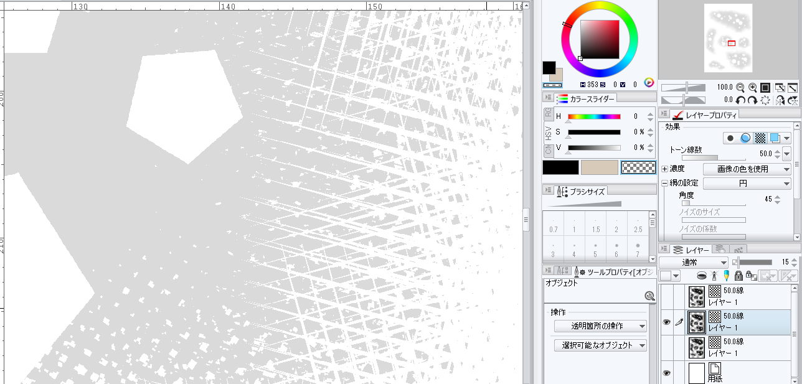802x384 pixels.
Task: Open the 選択可能なオブジェクト dropdown
Action: [600, 345]
